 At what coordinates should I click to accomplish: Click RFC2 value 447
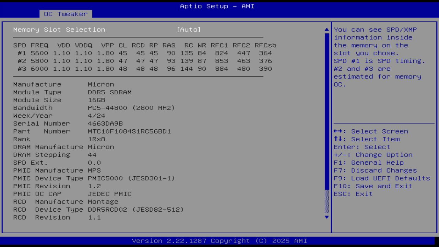tap(244, 53)
